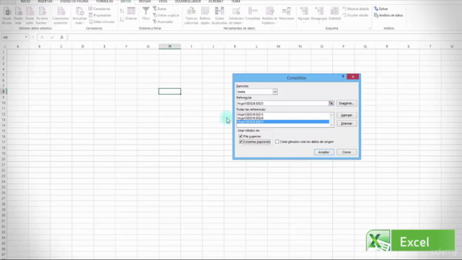Open the Name Box dropdown arrow
The height and width of the screenshot is (260, 462).
pos(26,38)
